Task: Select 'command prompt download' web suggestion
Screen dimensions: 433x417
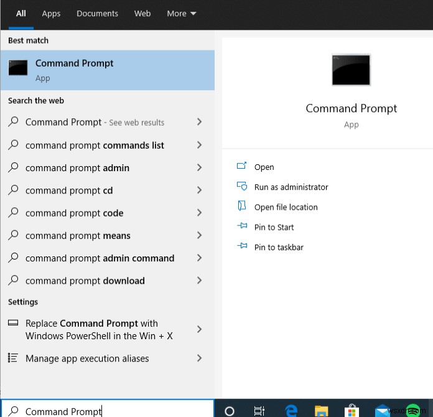Action: (108, 281)
